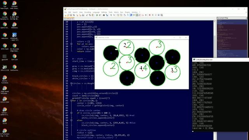Select the end.py document tab
This screenshot has height=140, width=249.
click(69, 19)
